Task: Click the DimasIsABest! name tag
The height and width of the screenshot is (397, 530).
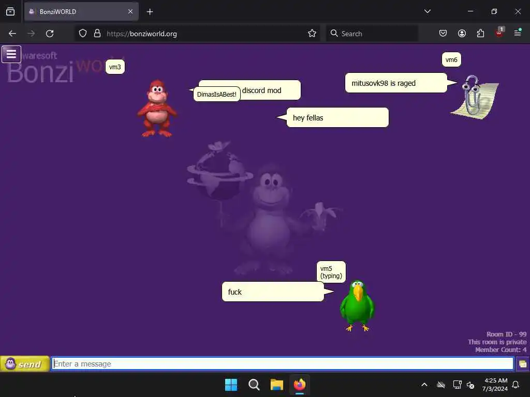Action: point(217,94)
